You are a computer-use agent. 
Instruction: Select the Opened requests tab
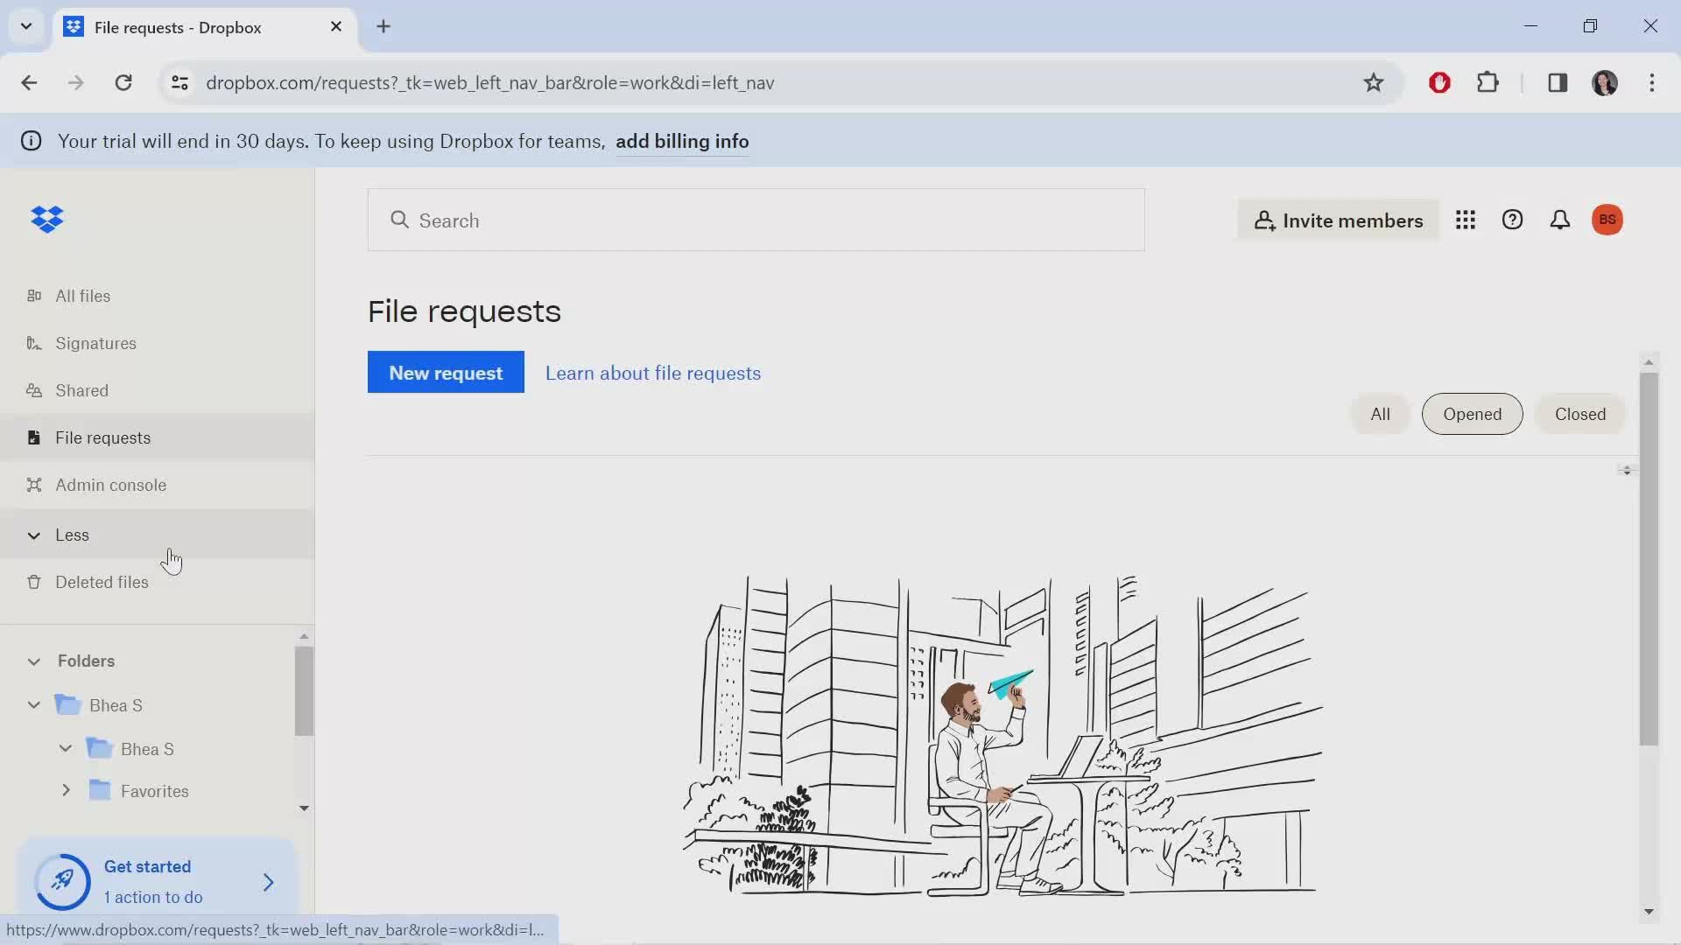click(x=1472, y=413)
